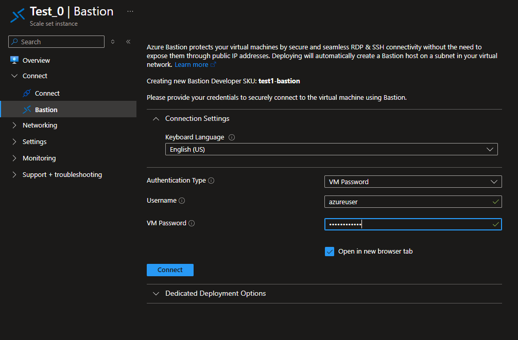
Task: Select the Bastion menu item
Action: [68, 109]
